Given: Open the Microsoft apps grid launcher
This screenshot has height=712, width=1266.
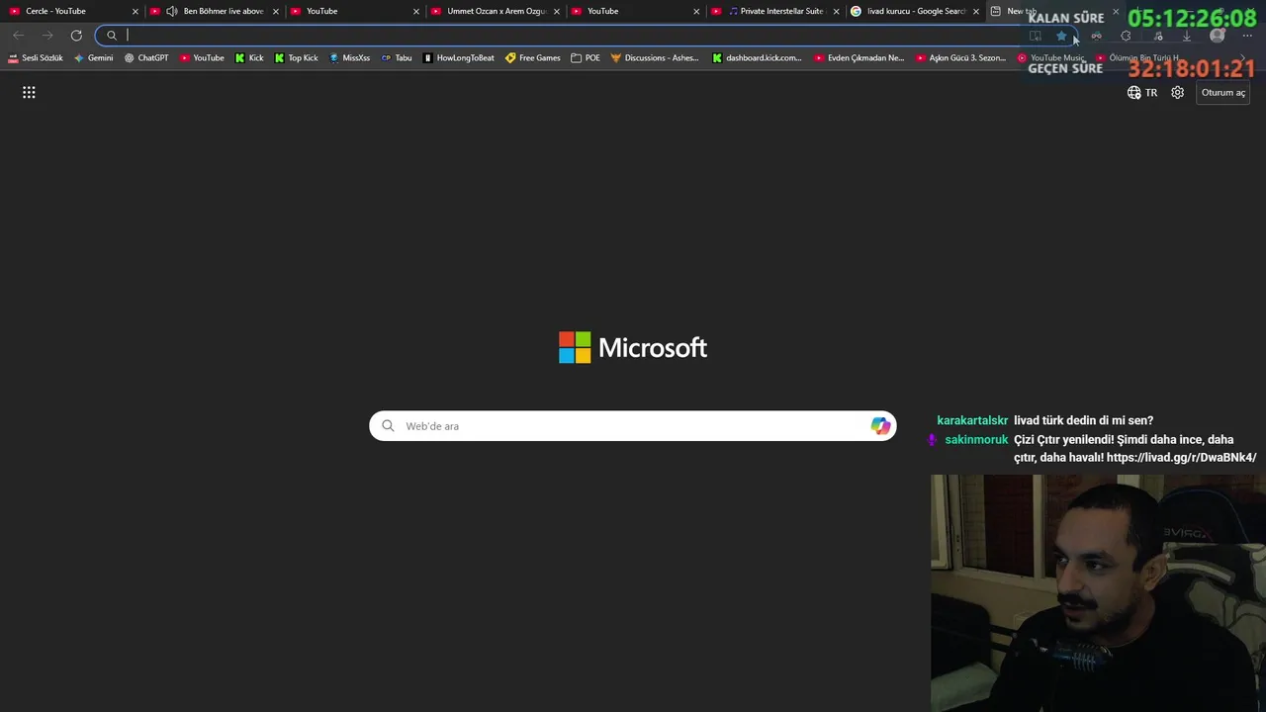Looking at the screenshot, I should click(29, 92).
